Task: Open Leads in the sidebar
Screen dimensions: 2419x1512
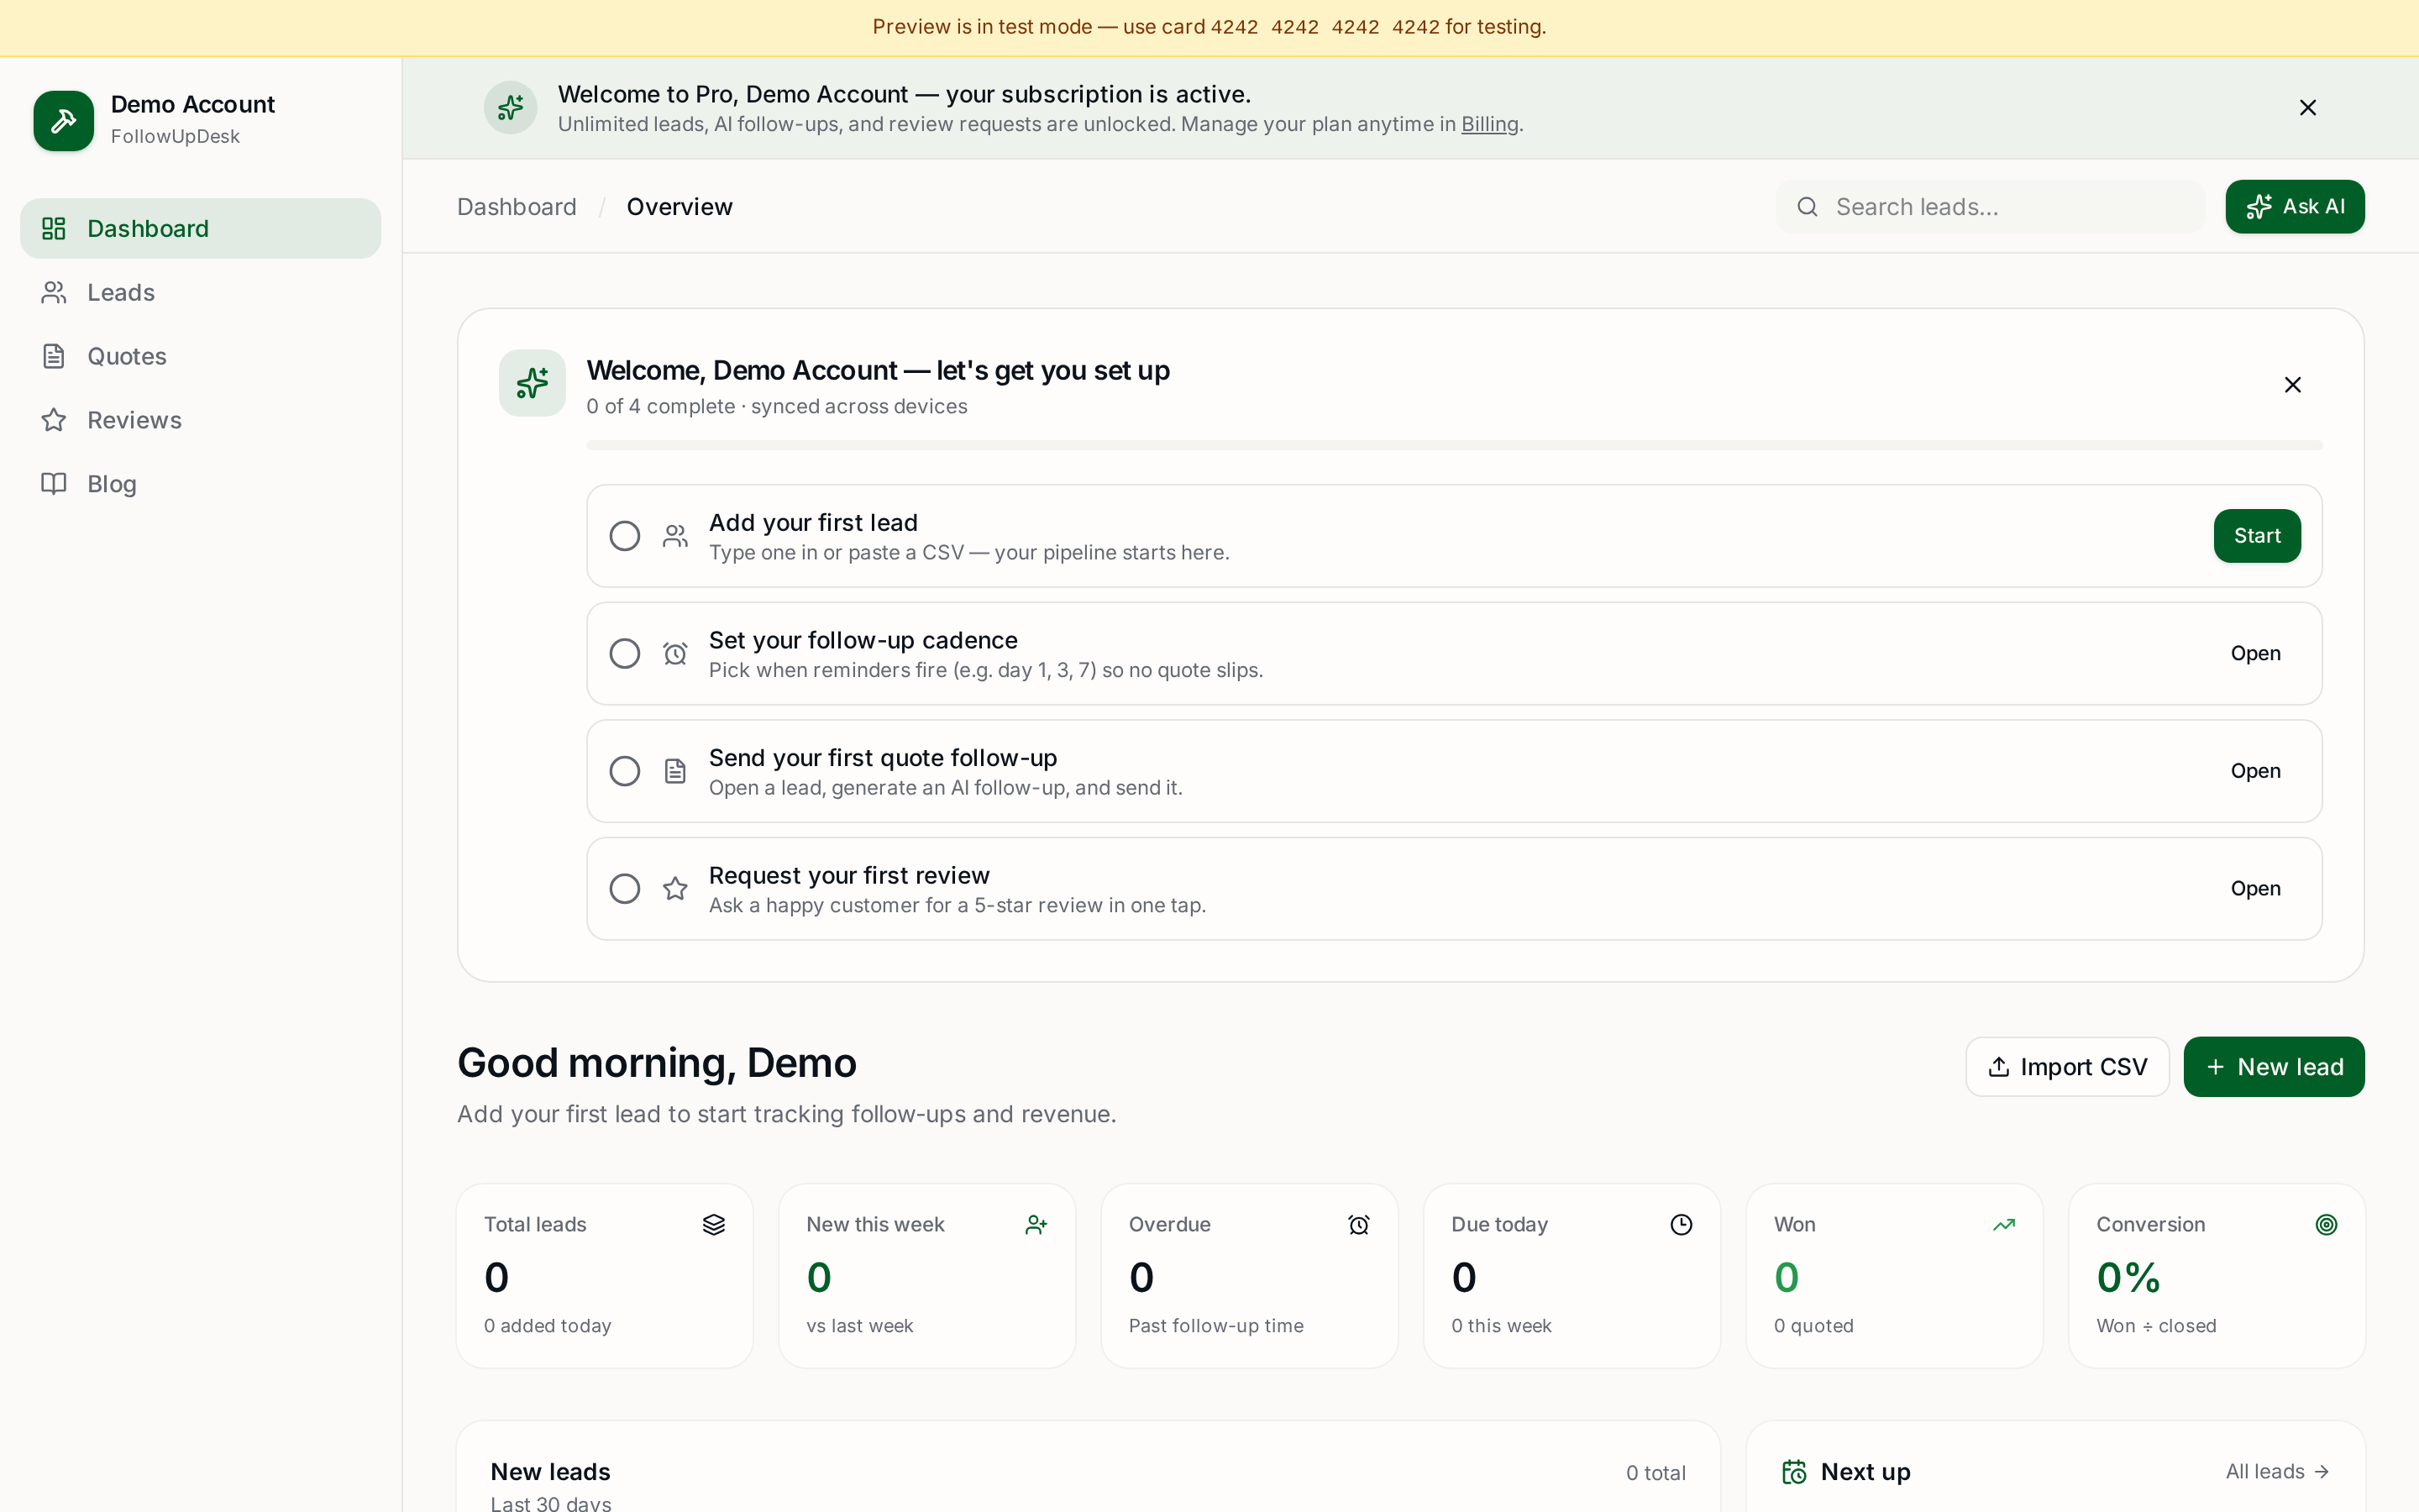Action: tap(200, 292)
